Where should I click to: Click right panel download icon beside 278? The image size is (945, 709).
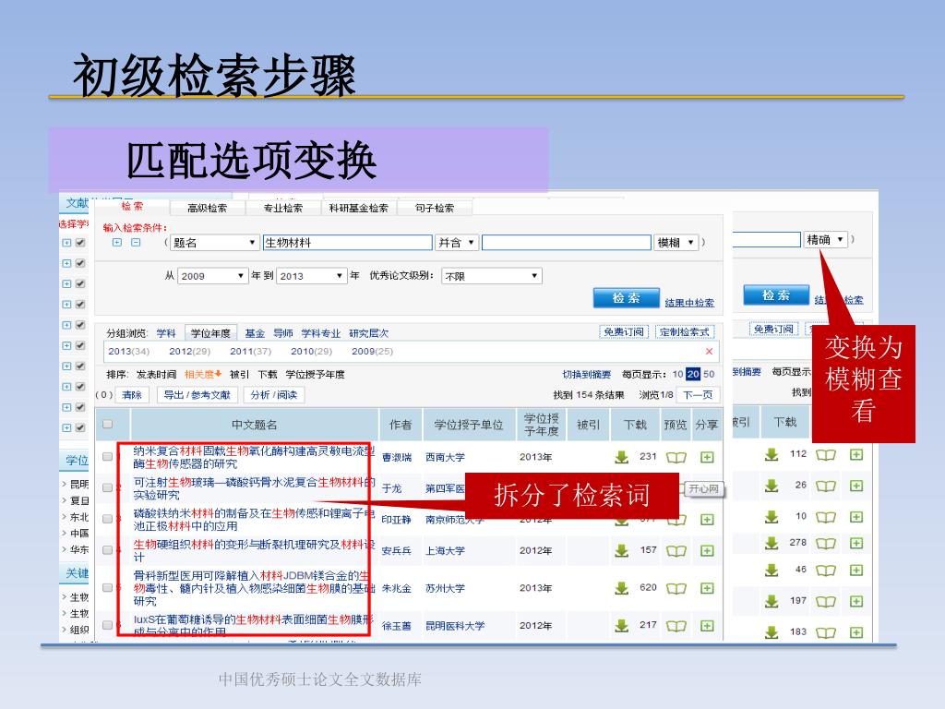coord(772,543)
